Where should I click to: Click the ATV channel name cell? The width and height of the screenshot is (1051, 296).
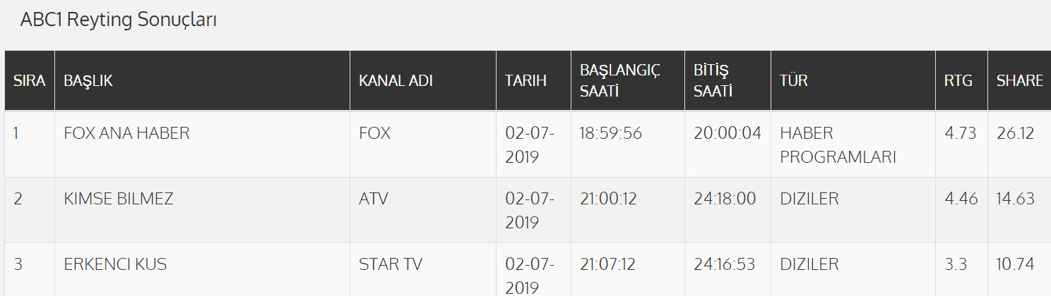(x=373, y=199)
